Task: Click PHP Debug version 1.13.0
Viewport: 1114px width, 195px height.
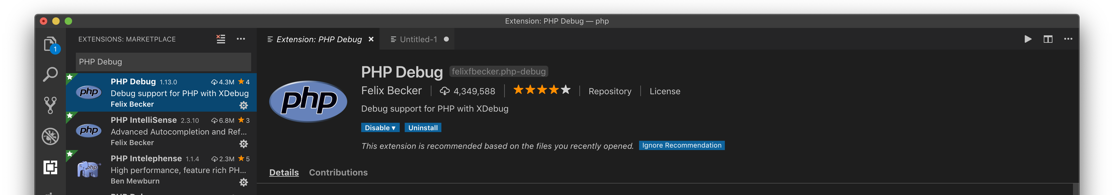Action: pos(168,82)
